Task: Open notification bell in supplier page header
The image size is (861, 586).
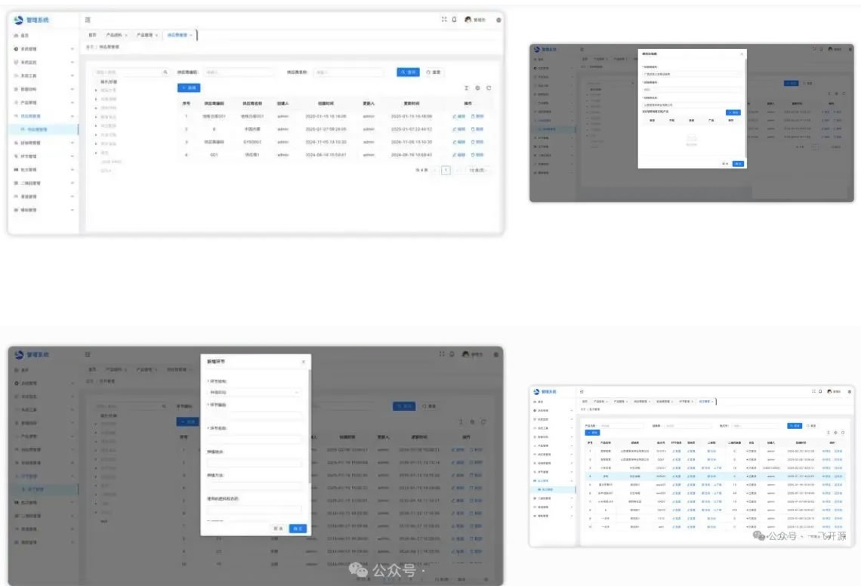Action: tap(455, 20)
